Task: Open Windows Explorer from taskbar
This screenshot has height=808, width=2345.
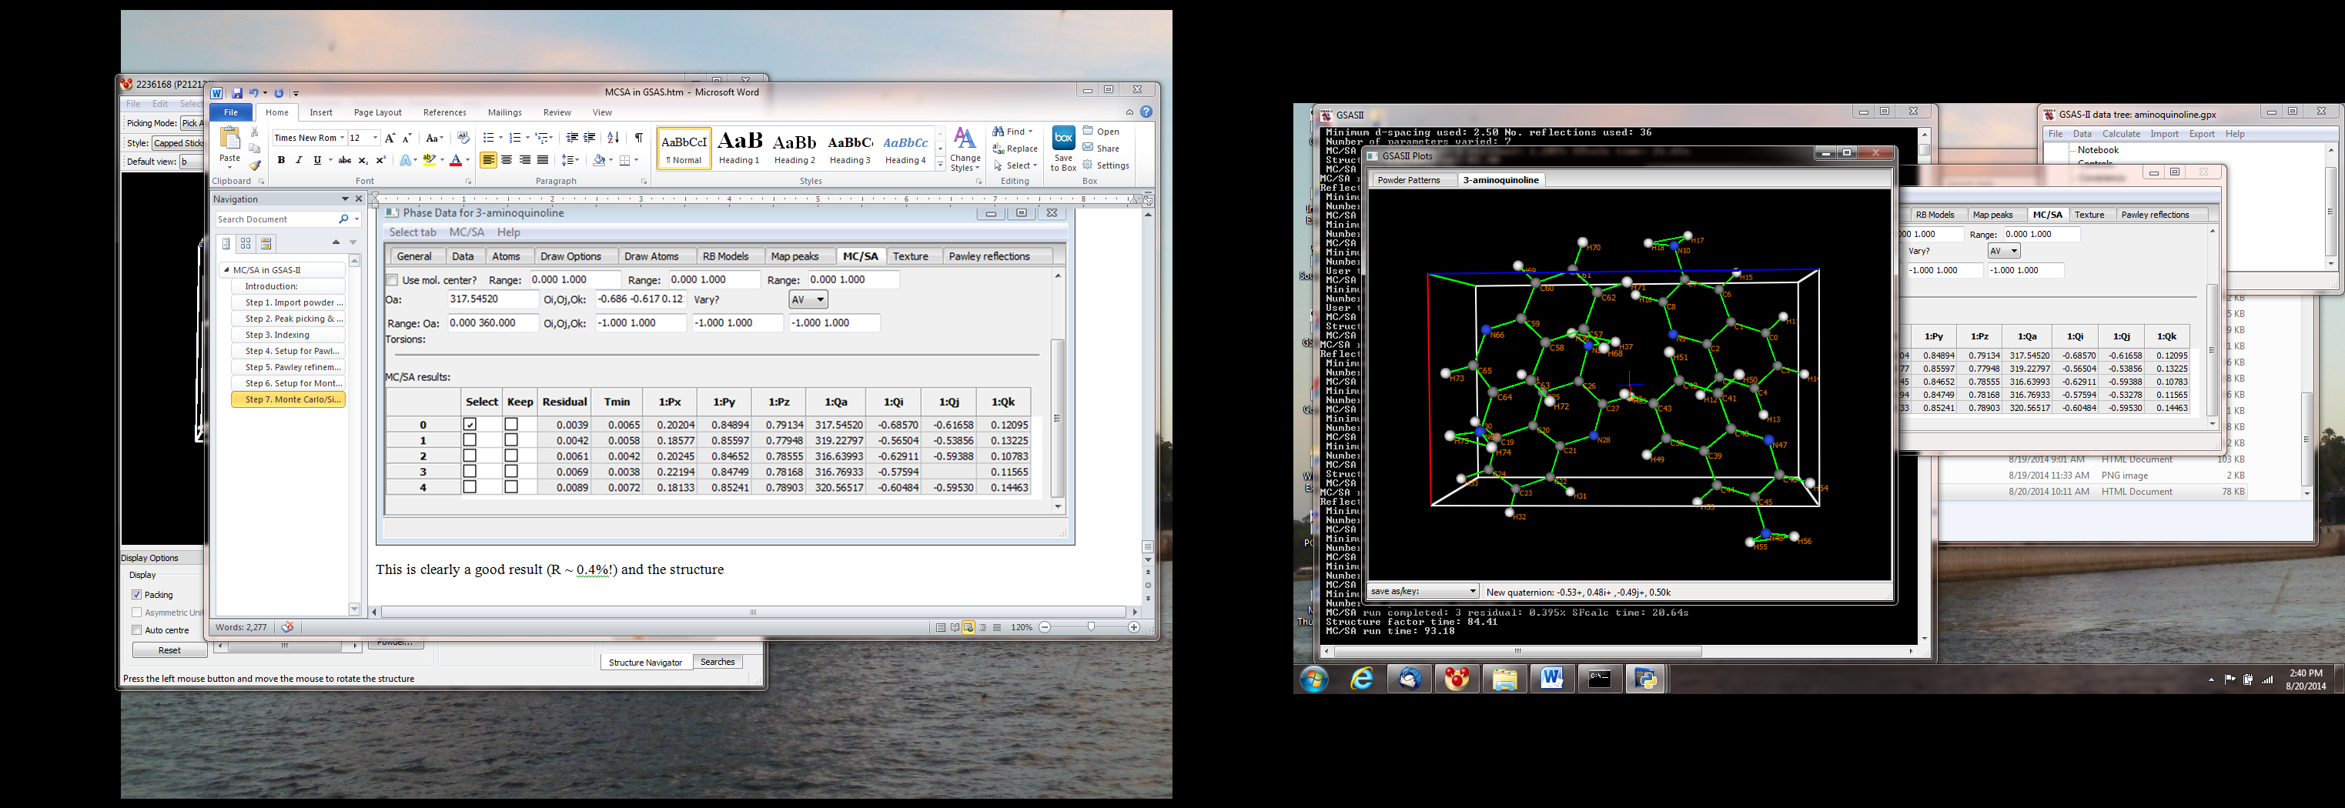Action: coord(1504,679)
